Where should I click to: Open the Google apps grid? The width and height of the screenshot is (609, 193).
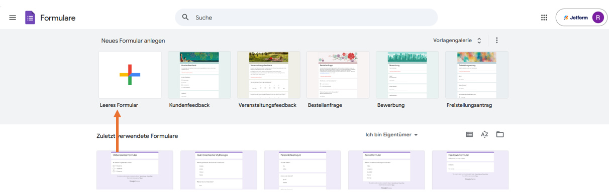click(544, 18)
